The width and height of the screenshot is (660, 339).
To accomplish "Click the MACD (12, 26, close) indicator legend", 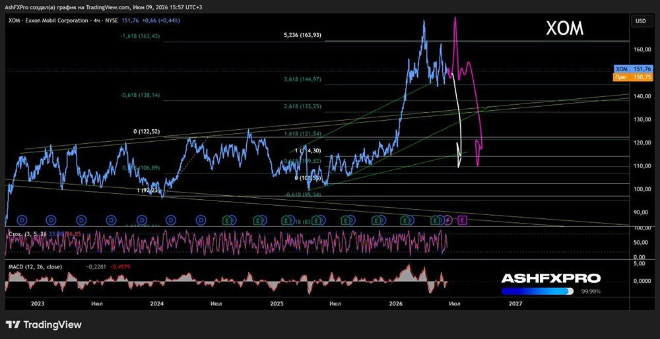I will coord(34,266).
